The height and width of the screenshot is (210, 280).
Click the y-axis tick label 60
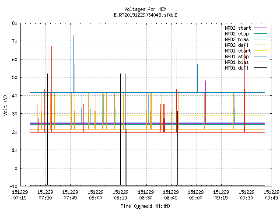pyautogui.click(x=14, y=59)
